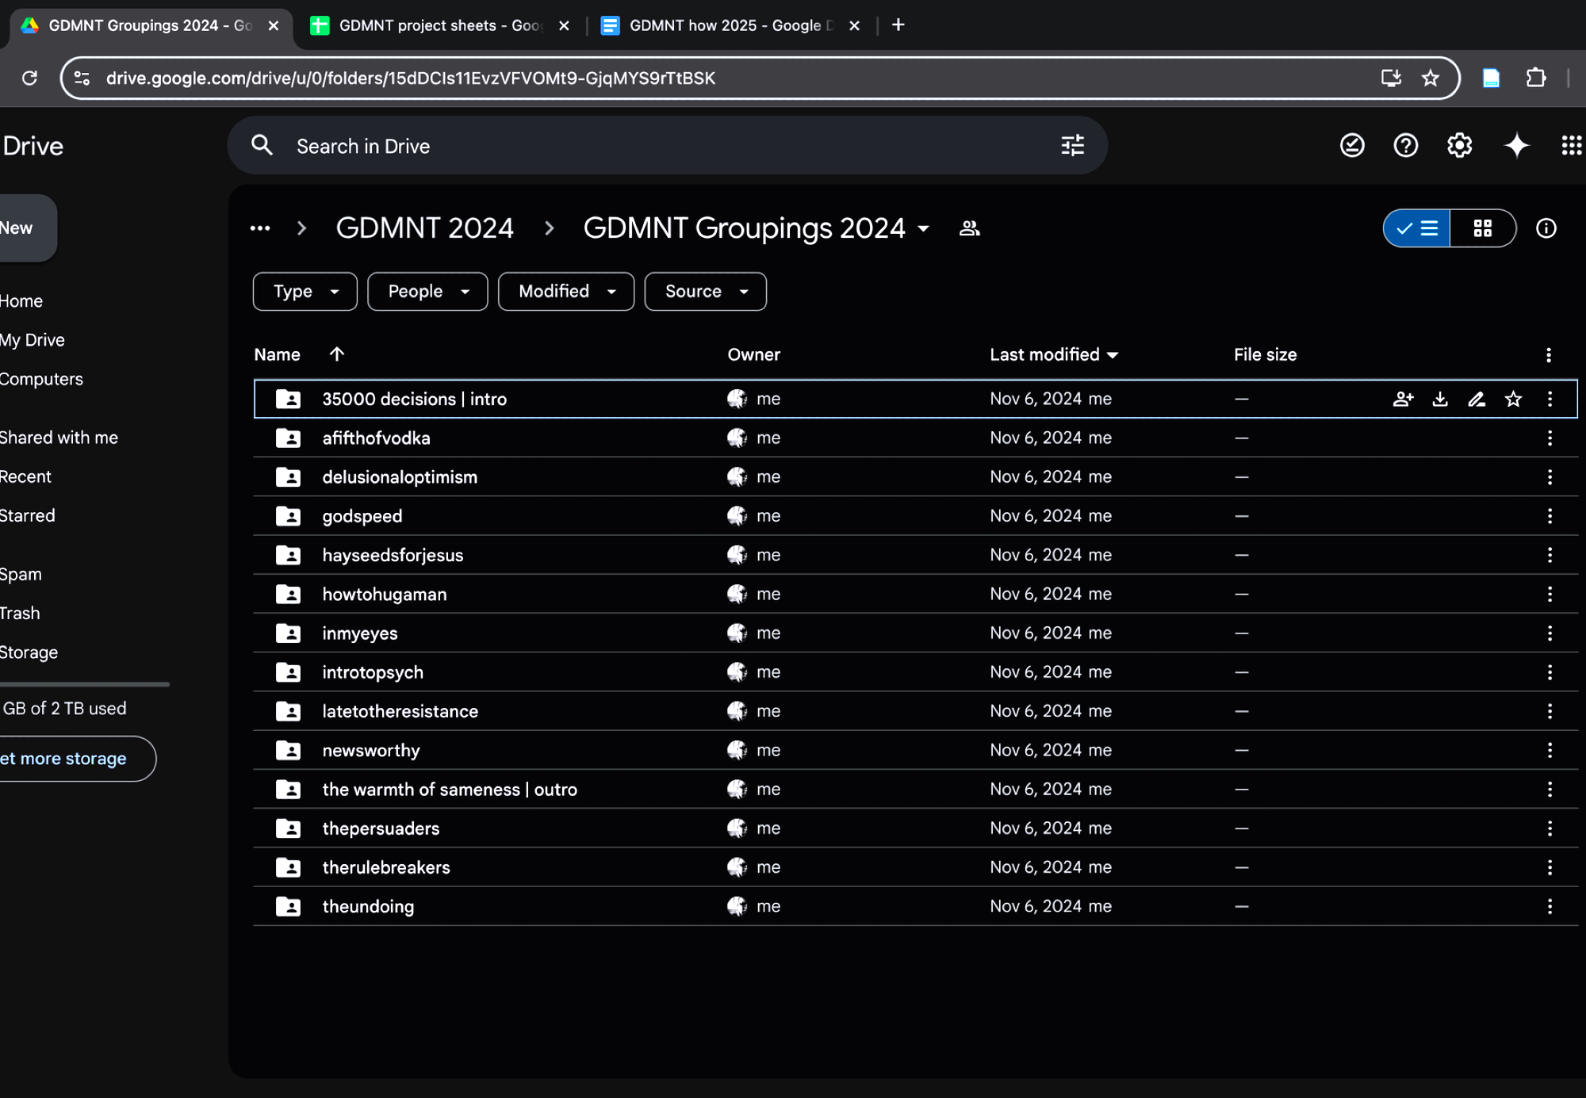The height and width of the screenshot is (1098, 1586).
Task: Switch to grid layout view
Action: pos(1482,228)
